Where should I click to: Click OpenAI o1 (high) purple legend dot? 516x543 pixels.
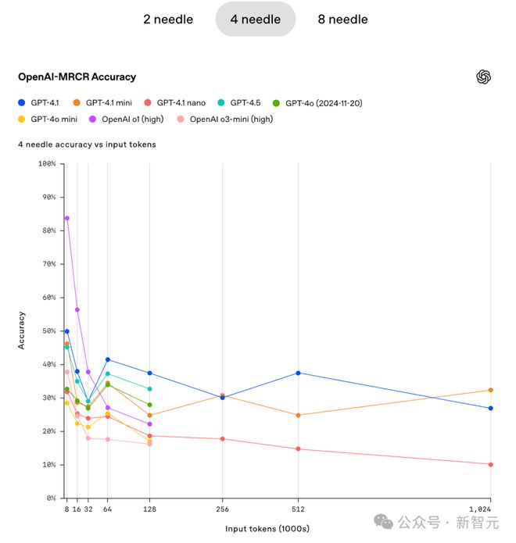(x=94, y=120)
